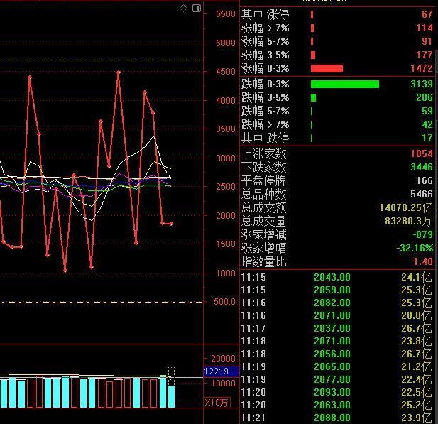Select the 涨幅 3-5% row

click(337, 55)
